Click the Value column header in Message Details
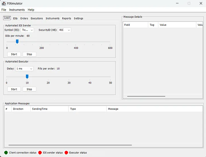The height and width of the screenshot is (157, 206). (x=177, y=25)
